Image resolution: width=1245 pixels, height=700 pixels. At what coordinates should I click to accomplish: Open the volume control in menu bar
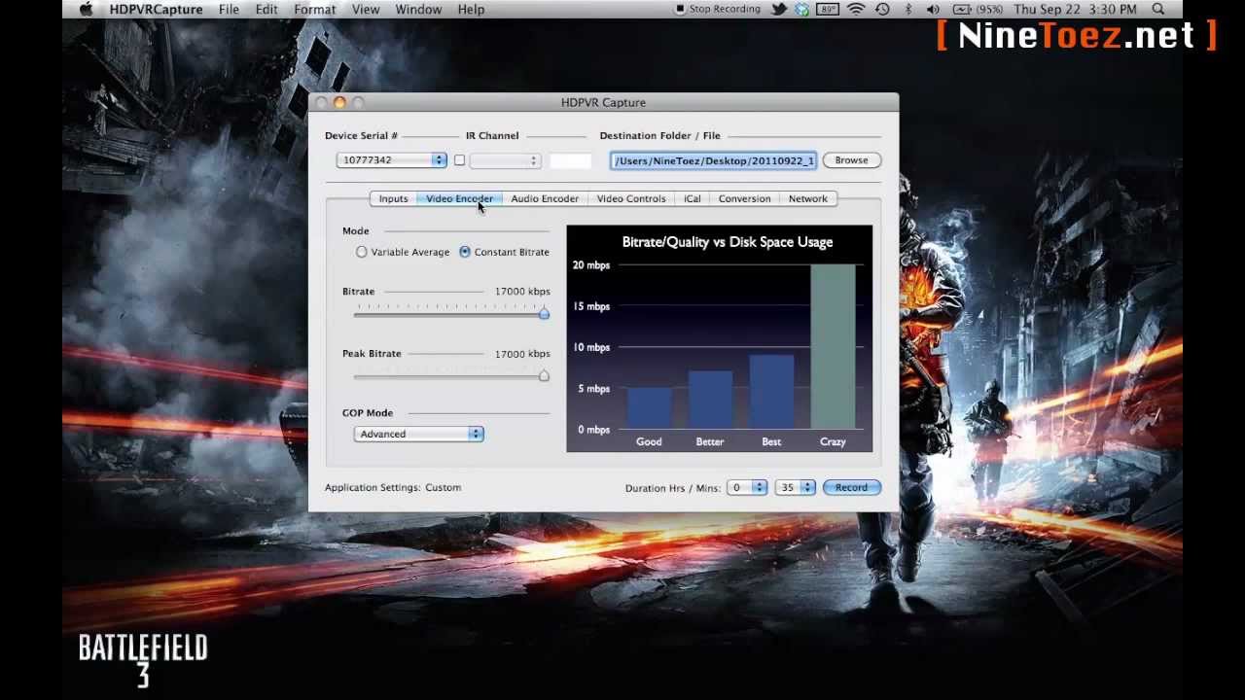[934, 9]
